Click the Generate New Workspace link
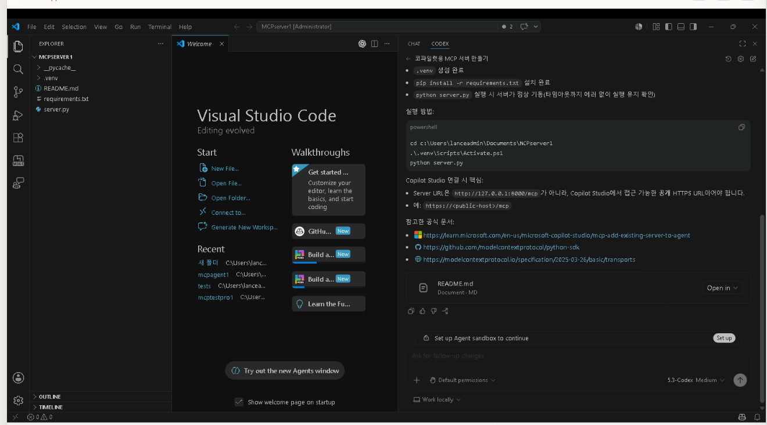Viewport: 767px width, 425px height. [x=244, y=228]
